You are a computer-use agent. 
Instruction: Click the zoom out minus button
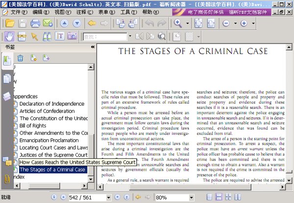tap(226, 23)
